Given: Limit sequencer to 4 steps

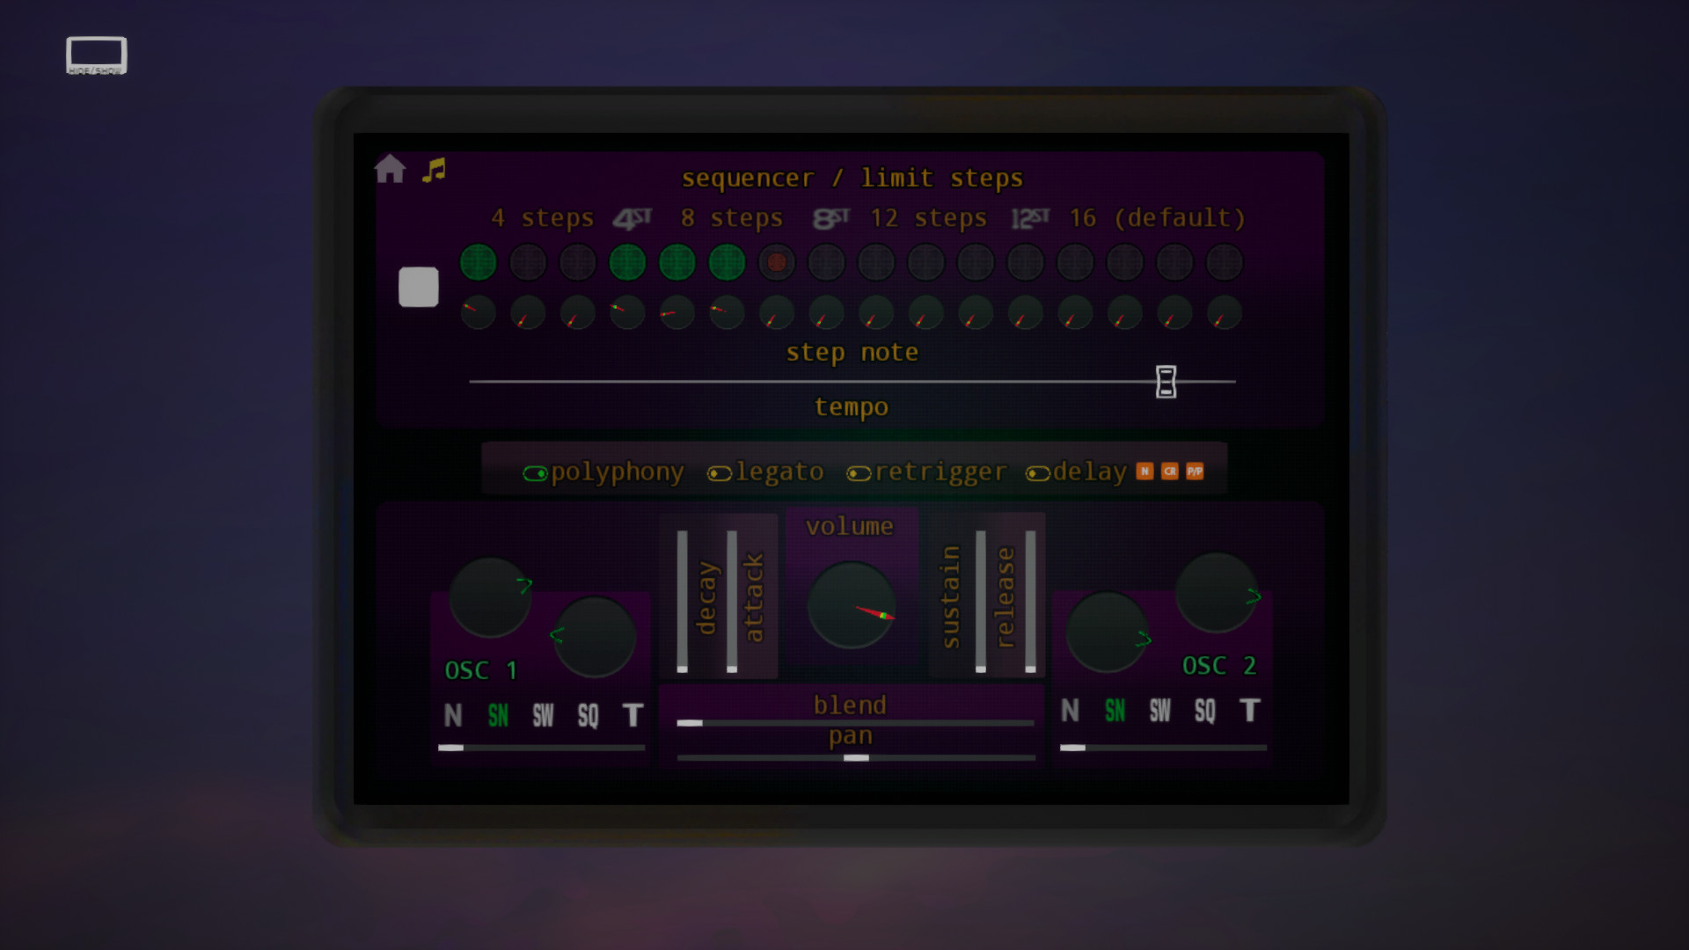Looking at the screenshot, I should [543, 218].
